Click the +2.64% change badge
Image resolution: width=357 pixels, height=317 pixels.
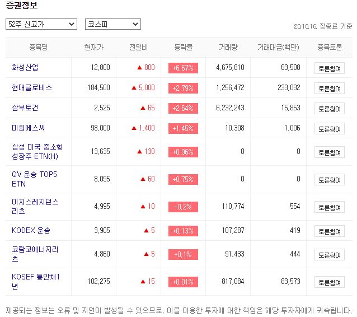click(x=184, y=108)
